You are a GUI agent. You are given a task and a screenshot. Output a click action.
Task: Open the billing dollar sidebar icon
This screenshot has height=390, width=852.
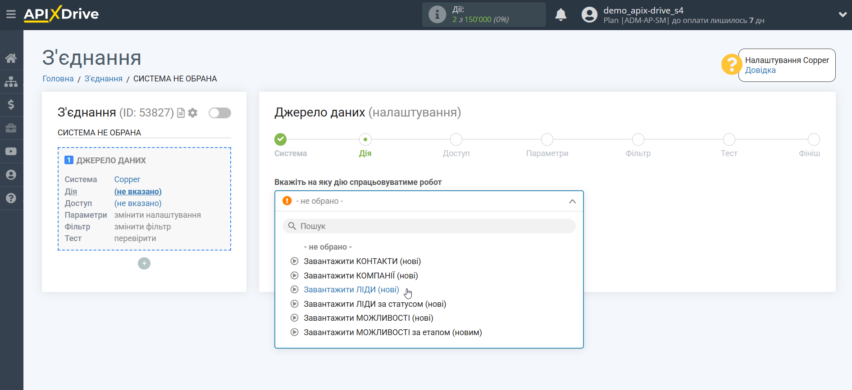click(11, 105)
